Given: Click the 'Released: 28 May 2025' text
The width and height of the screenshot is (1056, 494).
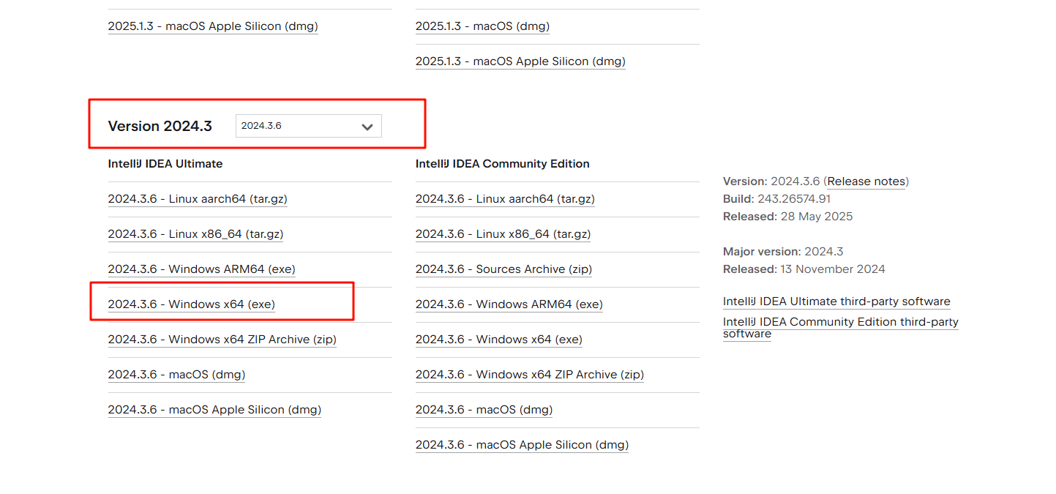Looking at the screenshot, I should click(x=788, y=217).
